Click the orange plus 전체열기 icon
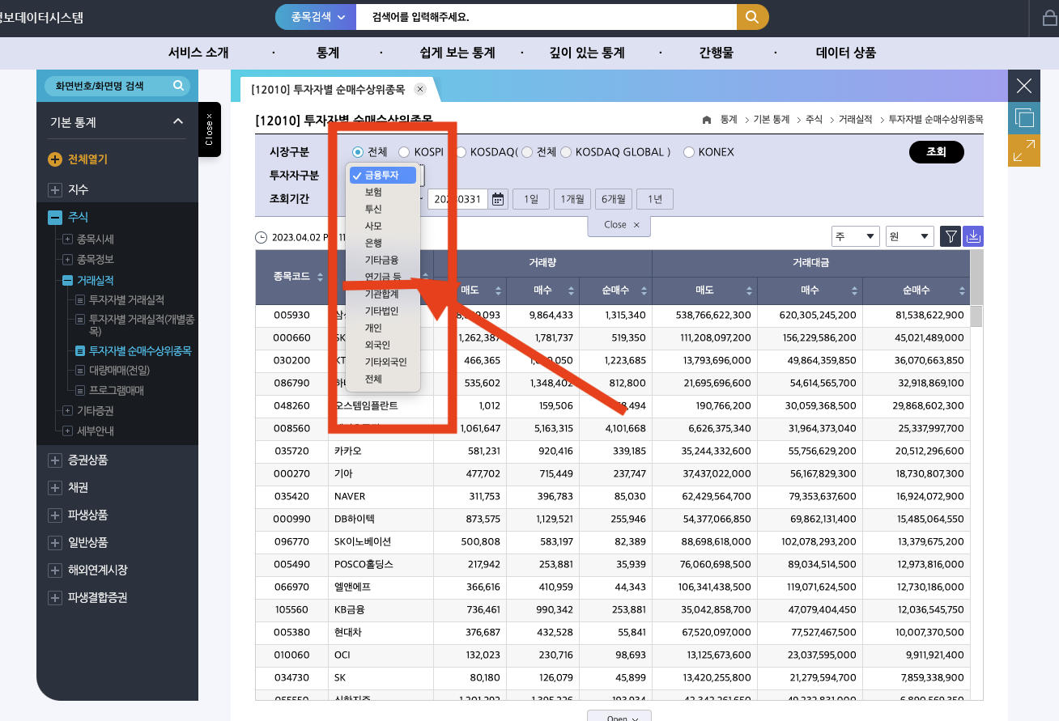 coord(55,159)
